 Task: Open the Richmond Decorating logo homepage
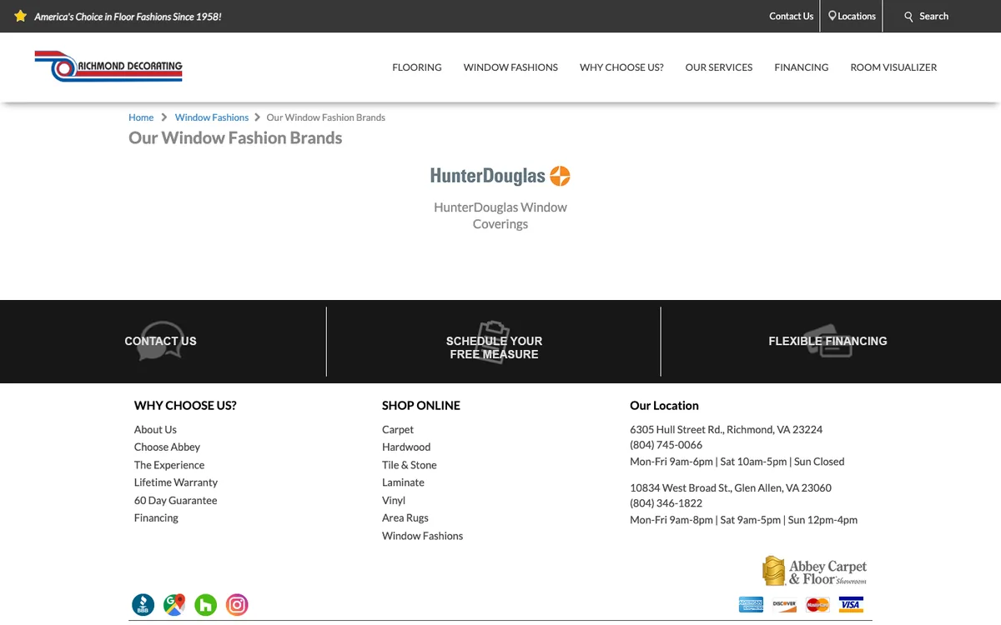[x=108, y=67]
